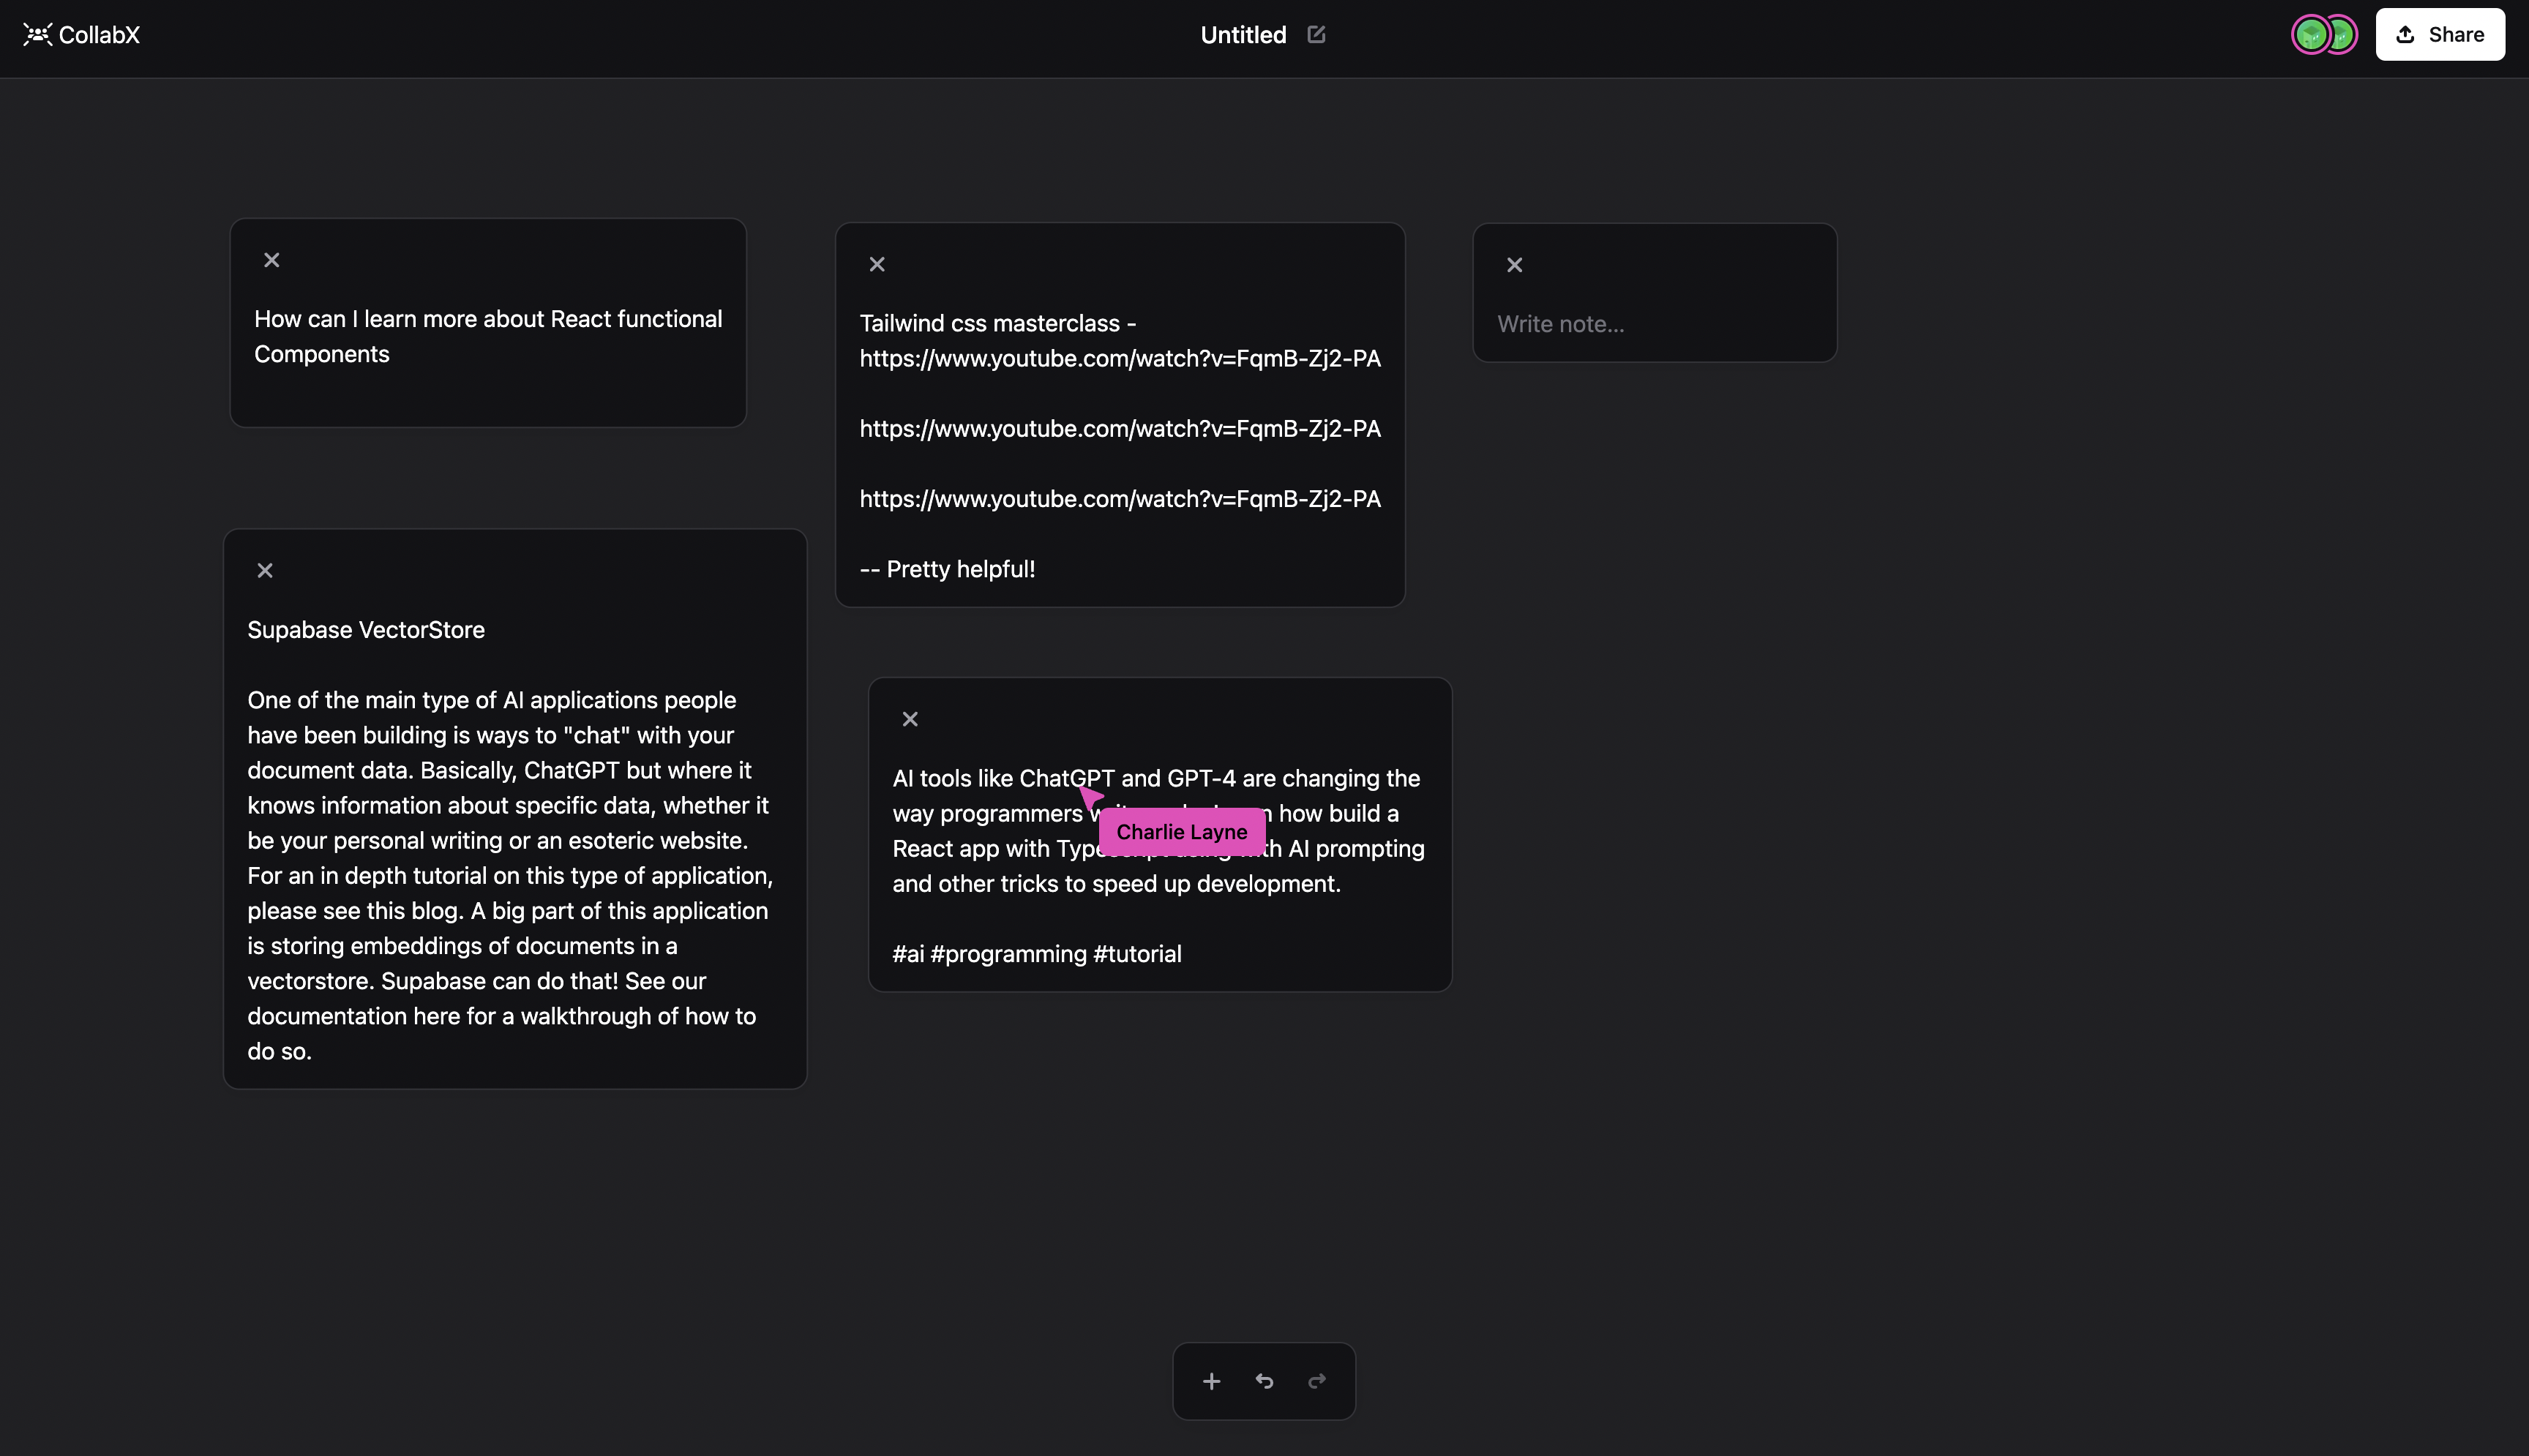The image size is (2529, 1456).
Task: Click the first collaborator avatar
Action: (x=2310, y=35)
